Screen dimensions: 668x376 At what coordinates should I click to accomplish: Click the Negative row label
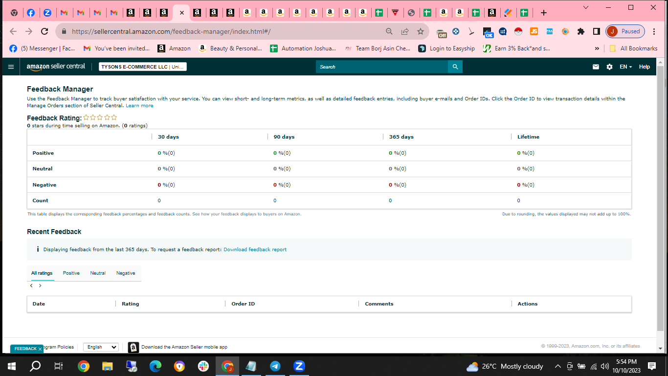click(x=45, y=185)
